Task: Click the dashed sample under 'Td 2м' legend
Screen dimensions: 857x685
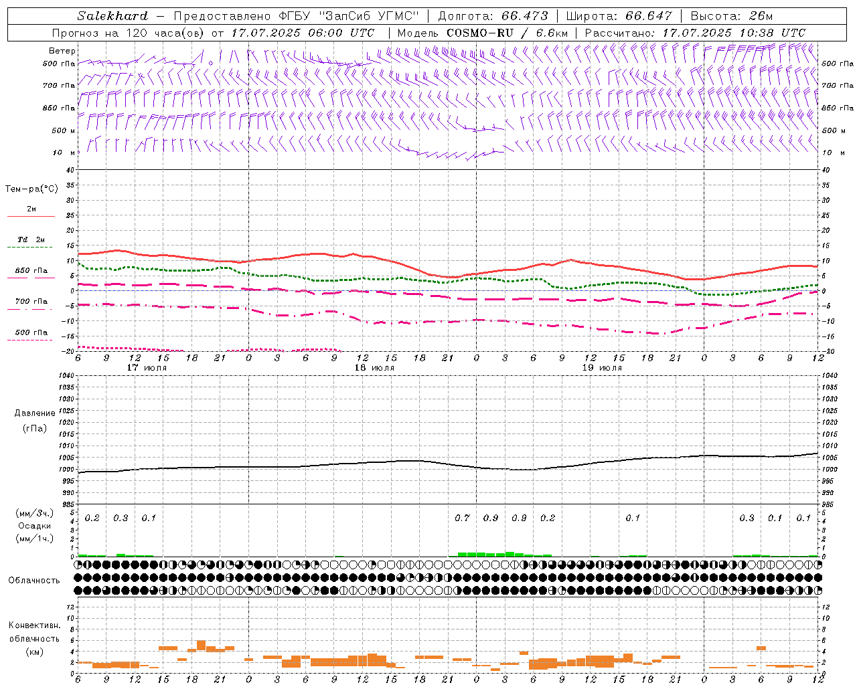Action: point(31,248)
